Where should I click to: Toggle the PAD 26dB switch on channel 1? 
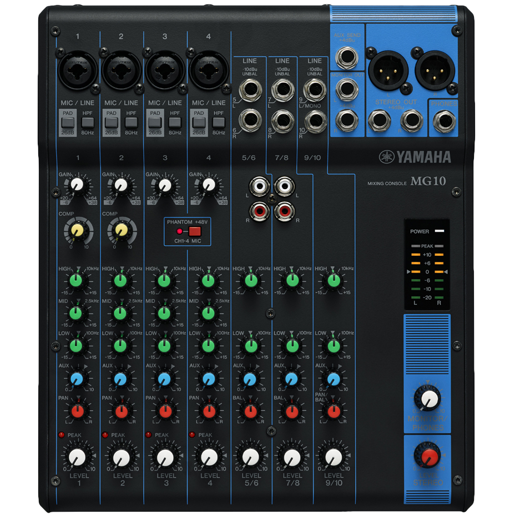click(68, 123)
